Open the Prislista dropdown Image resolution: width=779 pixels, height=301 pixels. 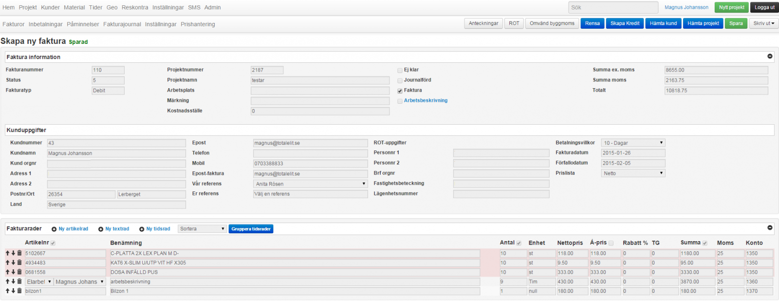pyautogui.click(x=633, y=173)
